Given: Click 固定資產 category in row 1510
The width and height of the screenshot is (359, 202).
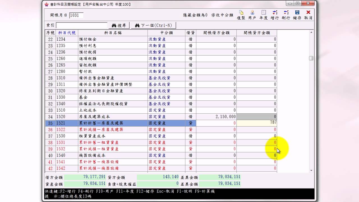Looking at the screenshot, I should point(166,110).
